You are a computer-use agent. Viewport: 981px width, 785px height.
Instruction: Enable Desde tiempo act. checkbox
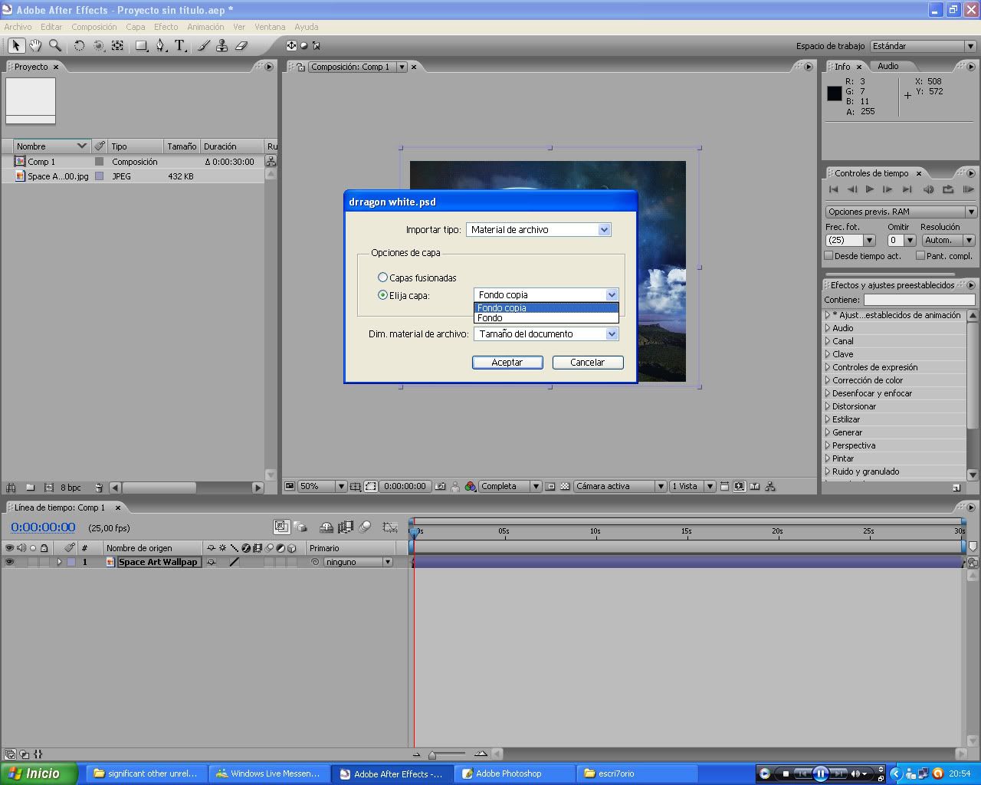pyautogui.click(x=828, y=256)
